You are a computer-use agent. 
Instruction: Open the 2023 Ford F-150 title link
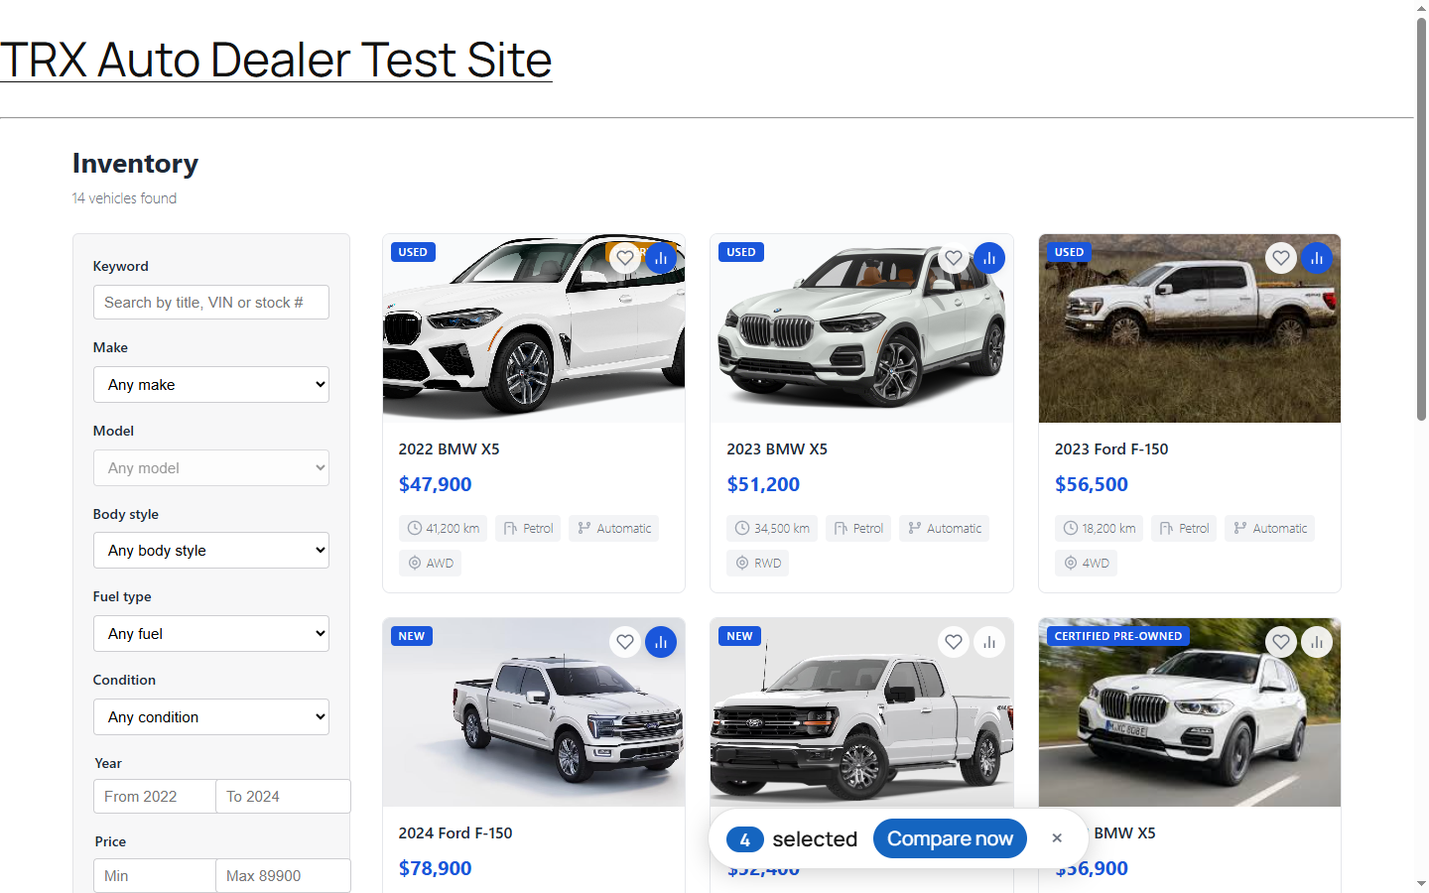[1111, 449]
